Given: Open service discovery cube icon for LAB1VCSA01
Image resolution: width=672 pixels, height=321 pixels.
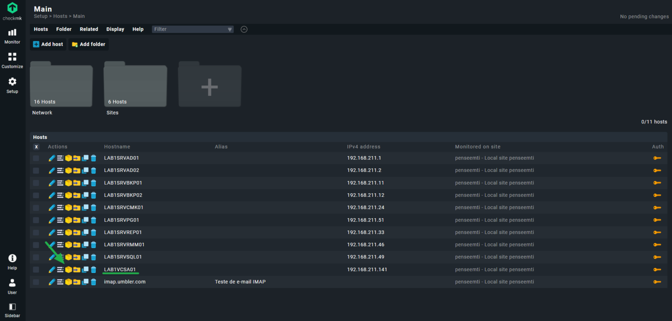Looking at the screenshot, I should click(x=69, y=269).
